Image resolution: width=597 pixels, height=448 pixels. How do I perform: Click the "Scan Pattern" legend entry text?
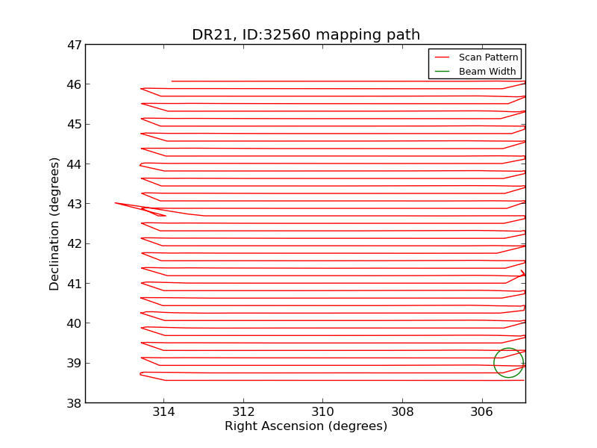(489, 57)
